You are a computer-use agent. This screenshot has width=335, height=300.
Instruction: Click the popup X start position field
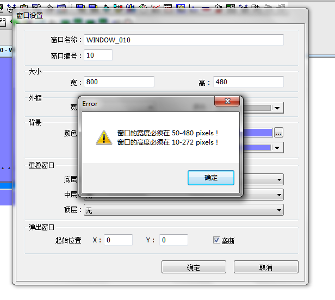118,240
